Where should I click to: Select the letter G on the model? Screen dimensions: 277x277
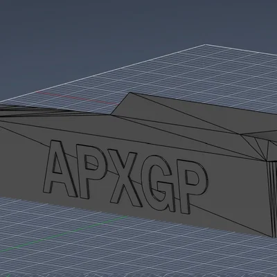point(157,183)
